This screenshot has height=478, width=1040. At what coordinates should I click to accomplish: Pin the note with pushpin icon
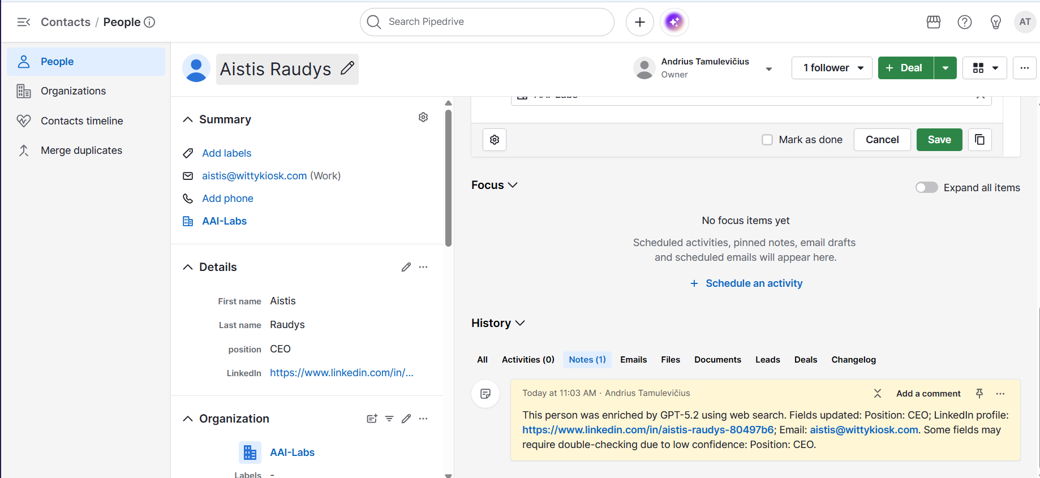click(979, 393)
